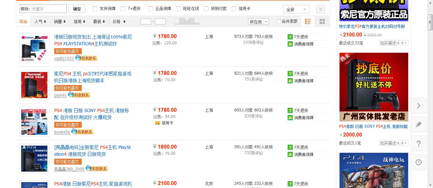Click 7天退货 badge icon in 973人付款 row
Viewport: 433px width, 188px height.
tap(290, 37)
